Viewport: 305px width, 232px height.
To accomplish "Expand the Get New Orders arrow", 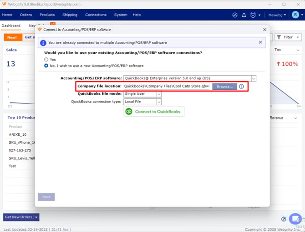I will coord(36,217).
